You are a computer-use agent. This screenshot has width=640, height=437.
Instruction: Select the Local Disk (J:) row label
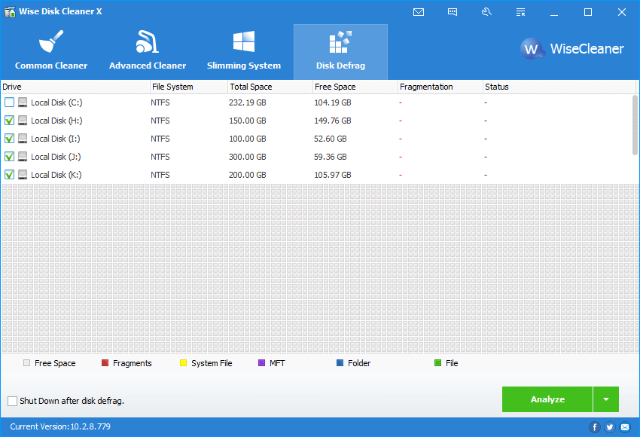56,157
